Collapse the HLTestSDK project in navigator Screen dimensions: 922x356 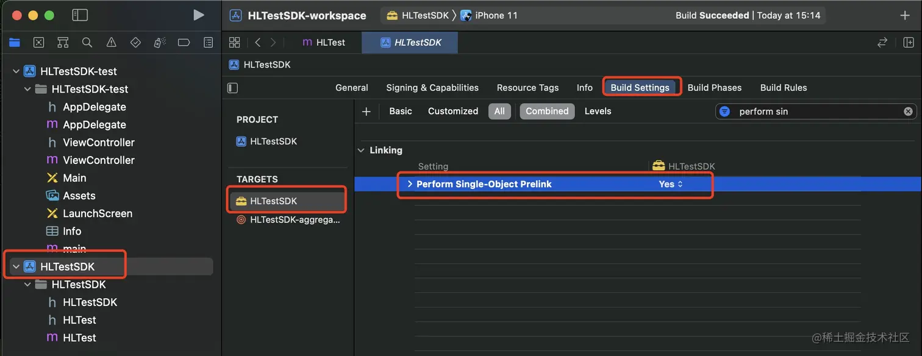coord(16,266)
